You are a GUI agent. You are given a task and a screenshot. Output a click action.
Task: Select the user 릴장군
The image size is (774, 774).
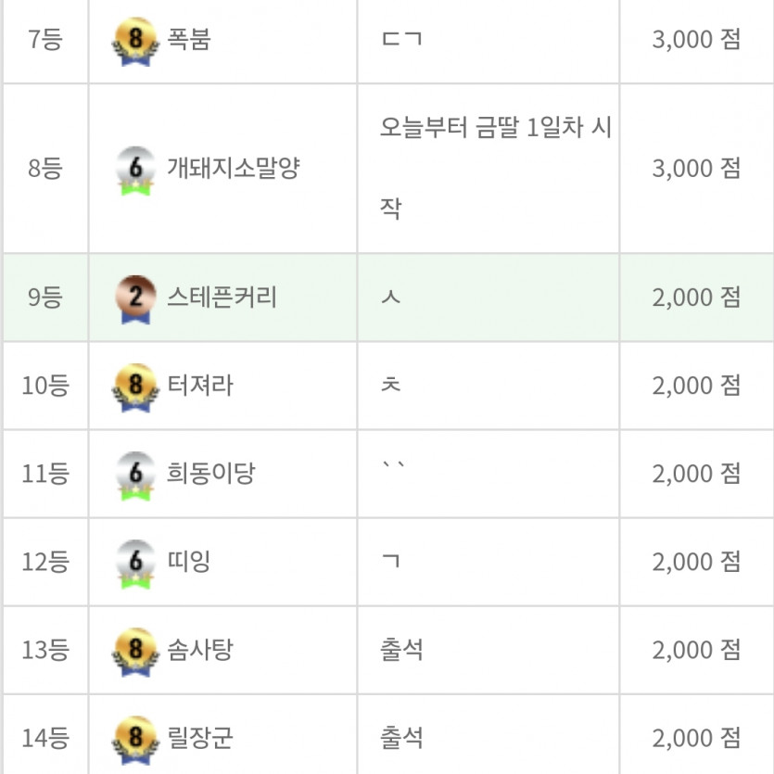199,739
